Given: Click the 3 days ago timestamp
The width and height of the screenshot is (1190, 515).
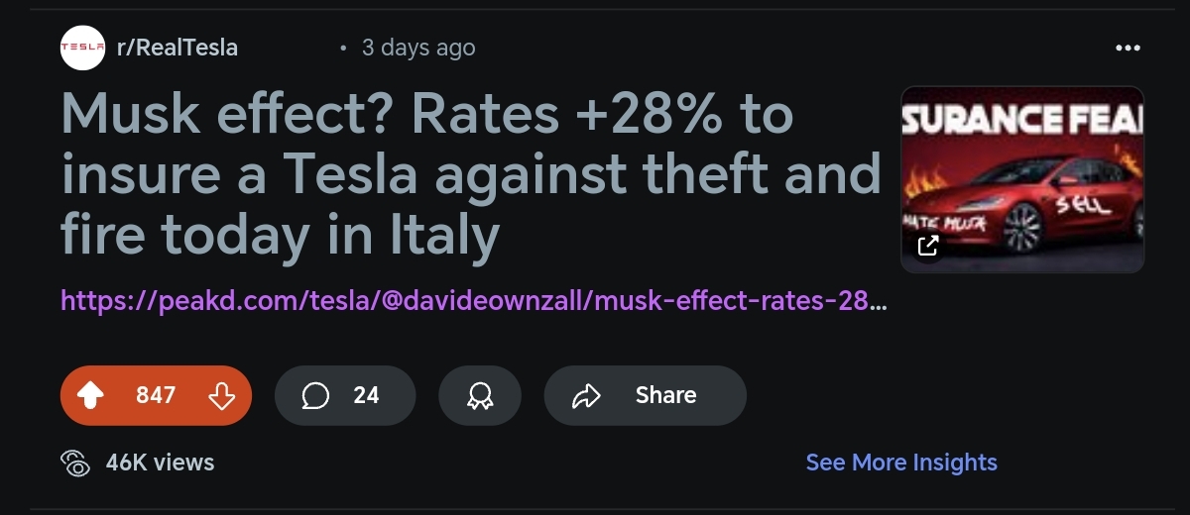Looking at the screenshot, I should tap(417, 48).
